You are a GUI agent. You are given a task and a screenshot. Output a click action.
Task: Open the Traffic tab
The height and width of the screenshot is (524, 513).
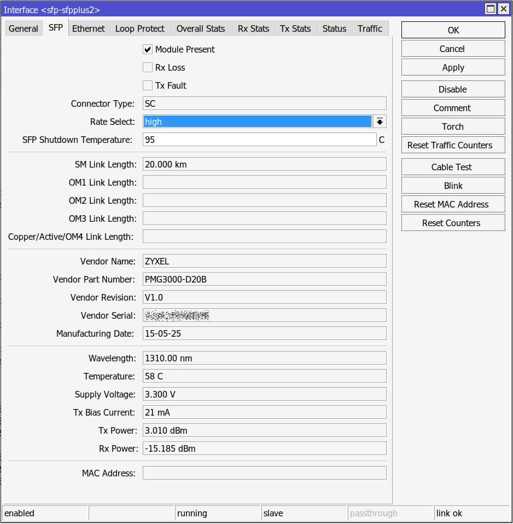[371, 28]
